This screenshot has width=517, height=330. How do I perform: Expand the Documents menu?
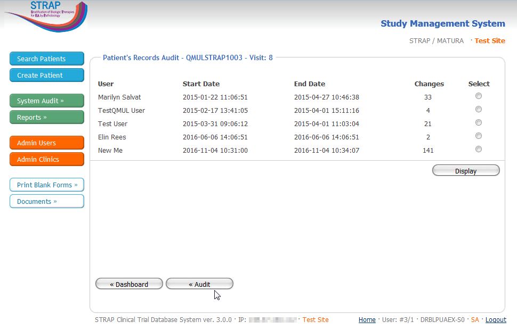[x=47, y=201]
